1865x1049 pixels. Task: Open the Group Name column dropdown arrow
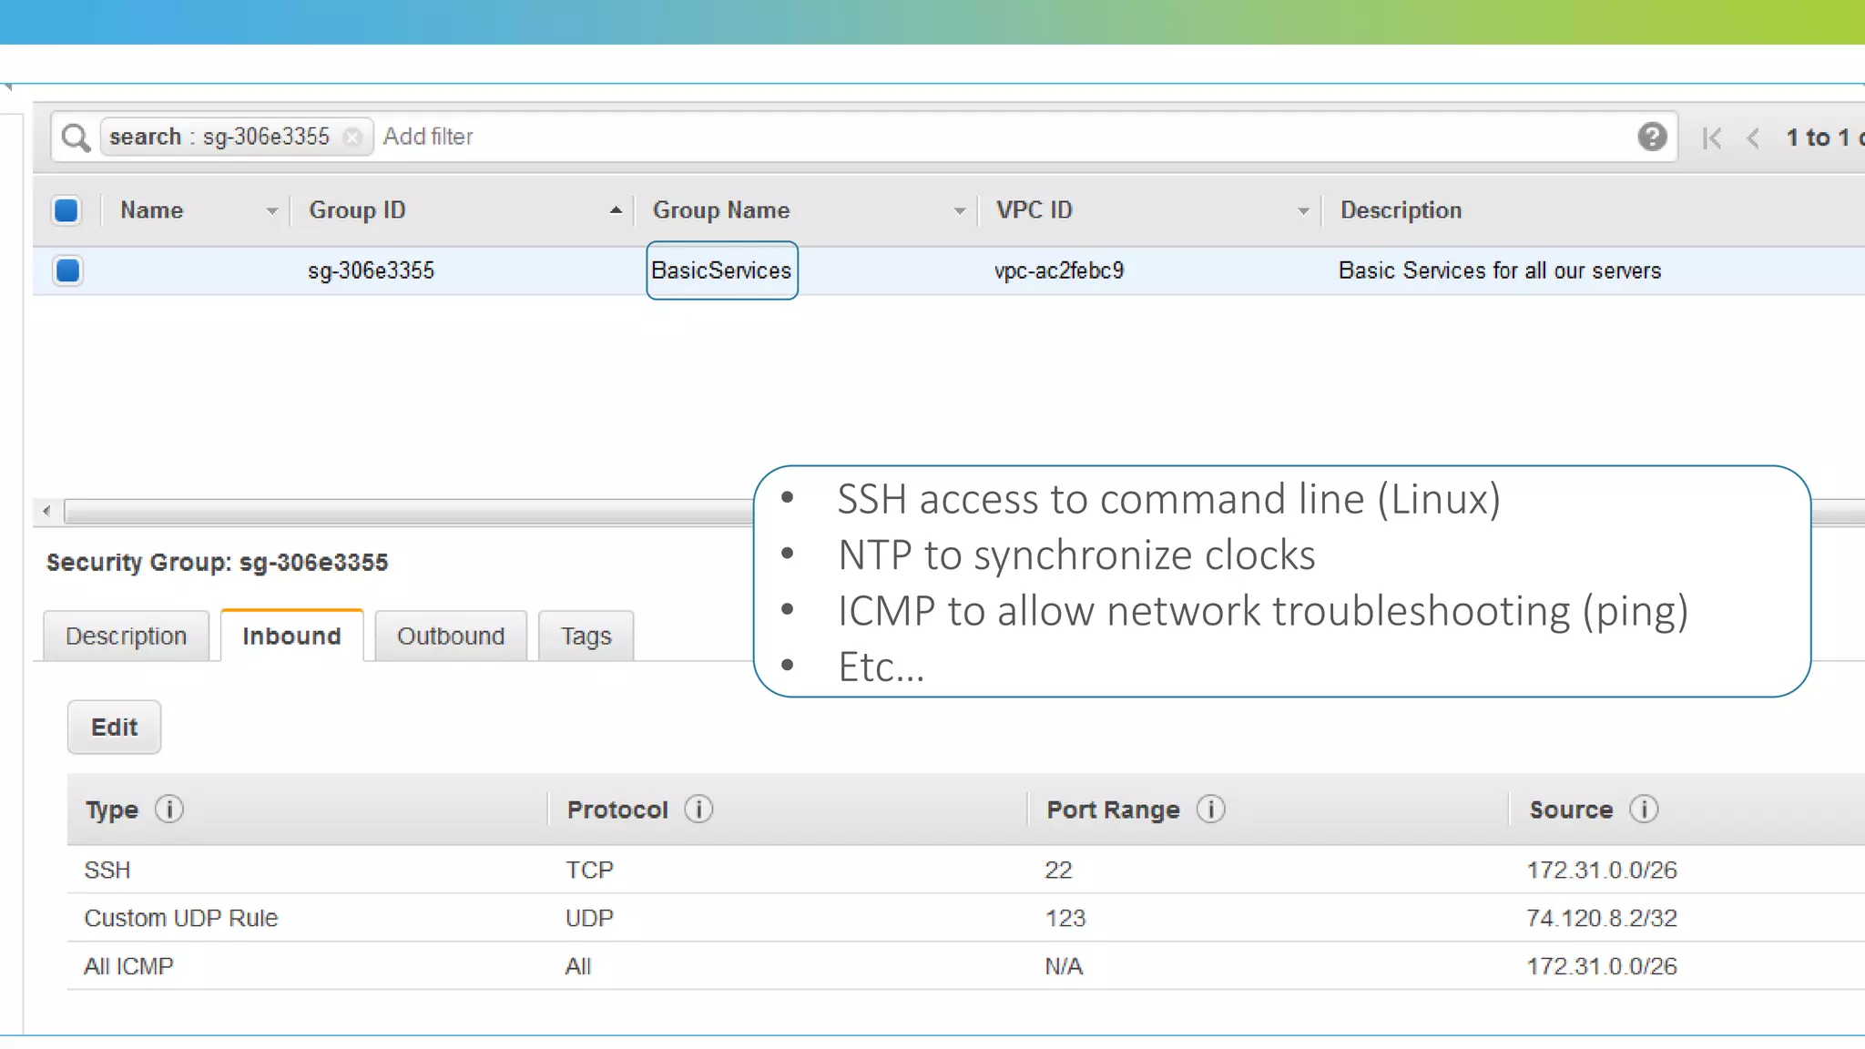tap(959, 211)
